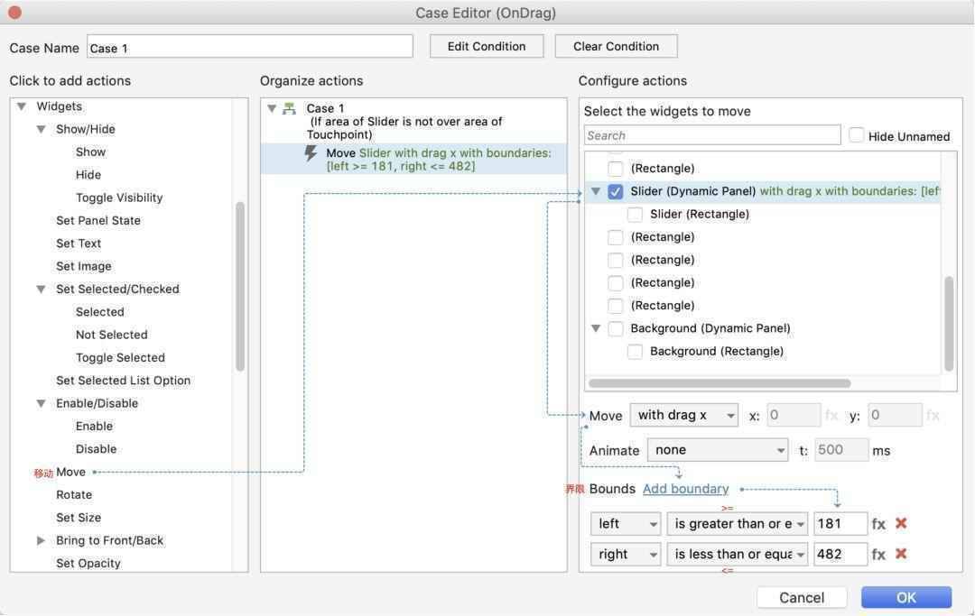Click the actions list vertical scrollbar thumb
975x616 pixels.
point(240,287)
